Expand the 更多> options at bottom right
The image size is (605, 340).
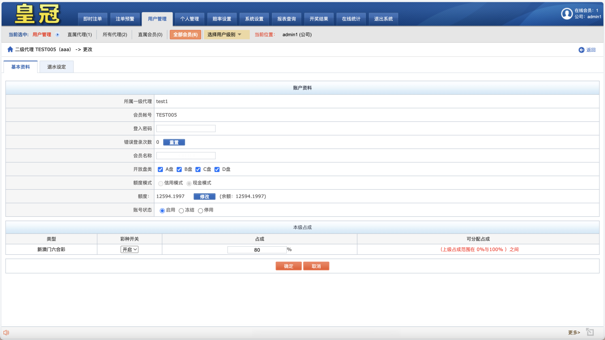point(574,332)
